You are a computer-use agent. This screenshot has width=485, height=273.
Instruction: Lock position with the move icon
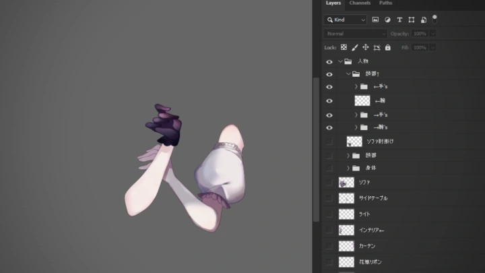(366, 48)
